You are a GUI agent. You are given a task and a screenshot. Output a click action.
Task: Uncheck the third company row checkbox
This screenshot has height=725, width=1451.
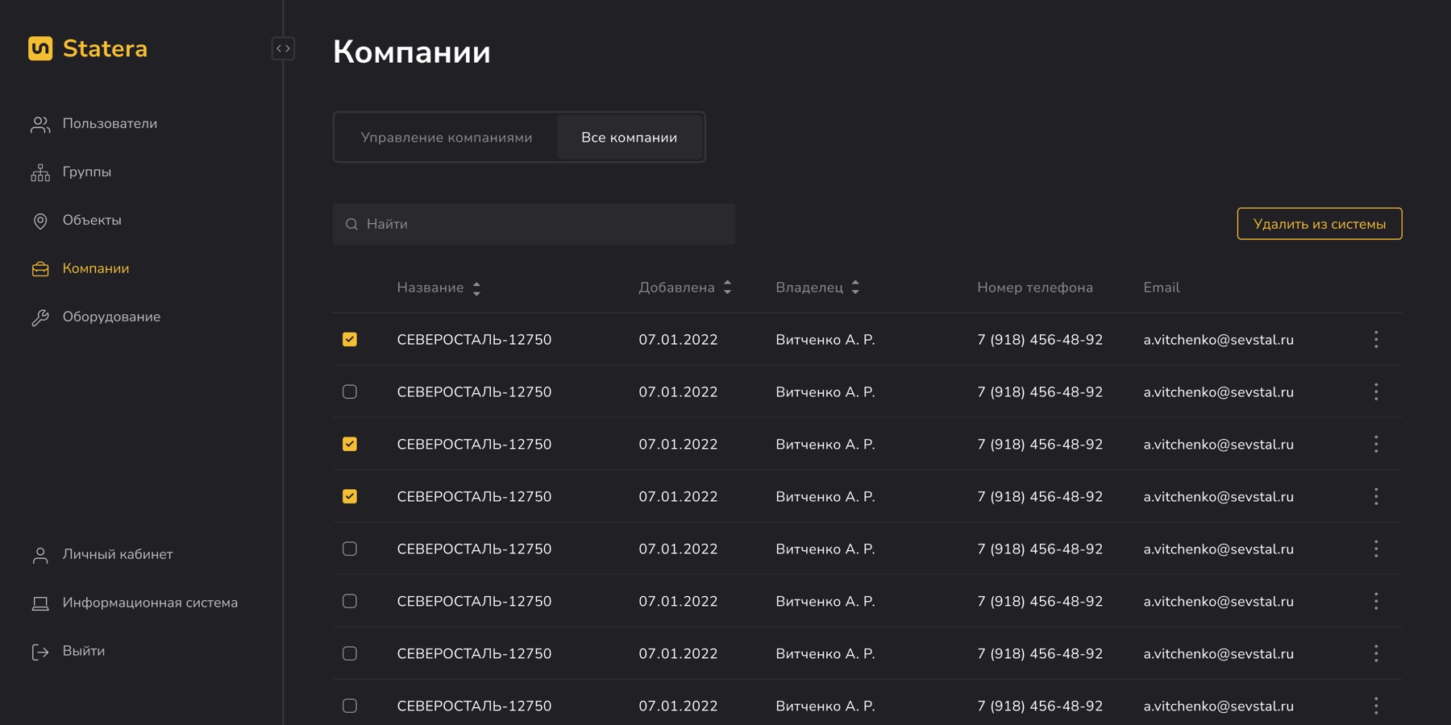coord(350,444)
